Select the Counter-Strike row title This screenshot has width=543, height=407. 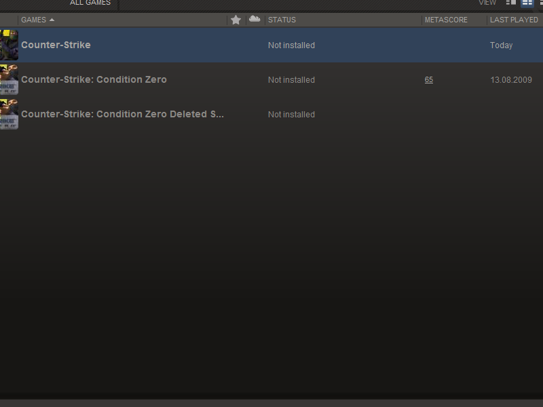pos(56,45)
